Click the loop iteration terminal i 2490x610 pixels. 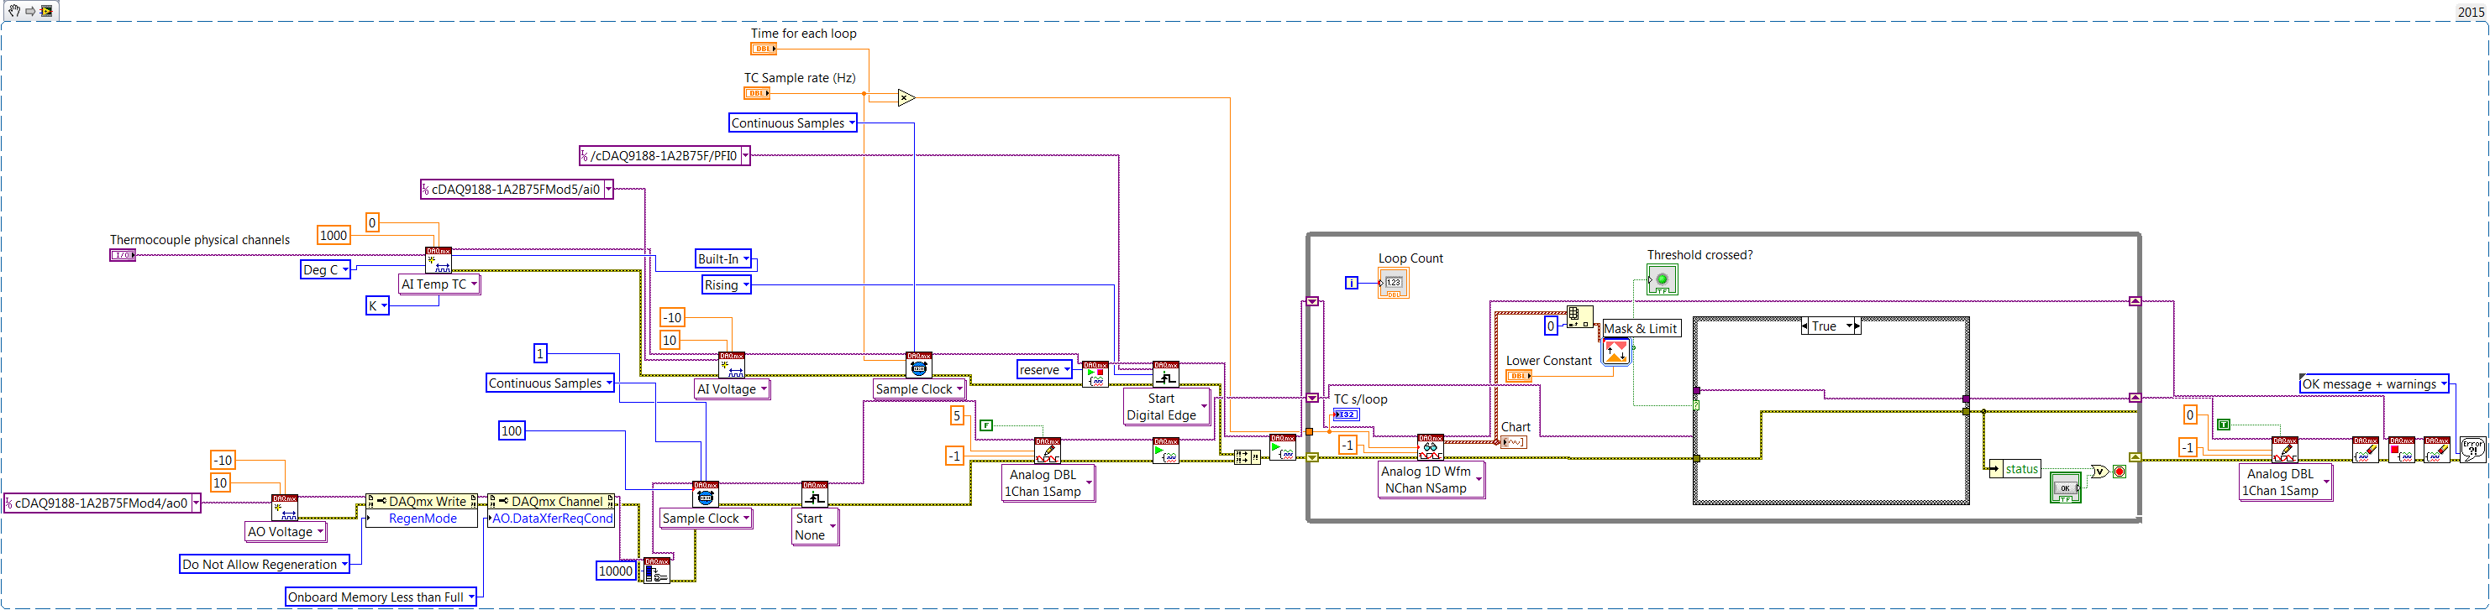(x=1352, y=283)
